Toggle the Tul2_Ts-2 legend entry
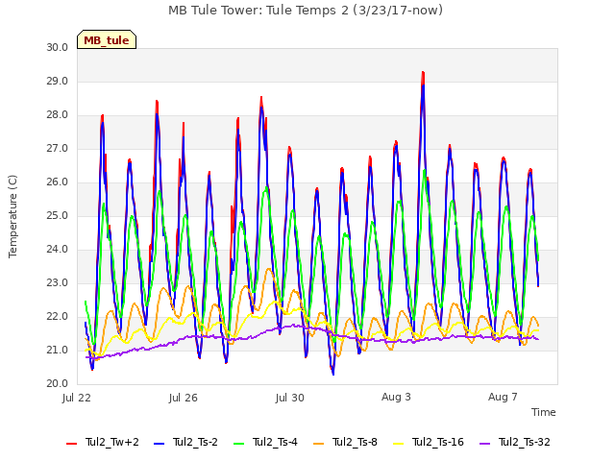The width and height of the screenshot is (615, 461). coord(185,442)
